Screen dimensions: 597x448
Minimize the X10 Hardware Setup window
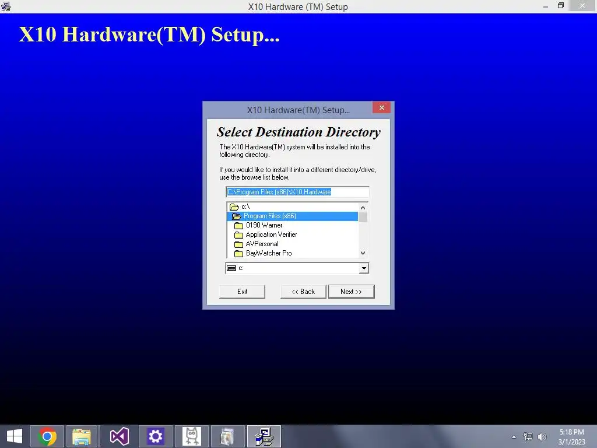click(x=546, y=6)
